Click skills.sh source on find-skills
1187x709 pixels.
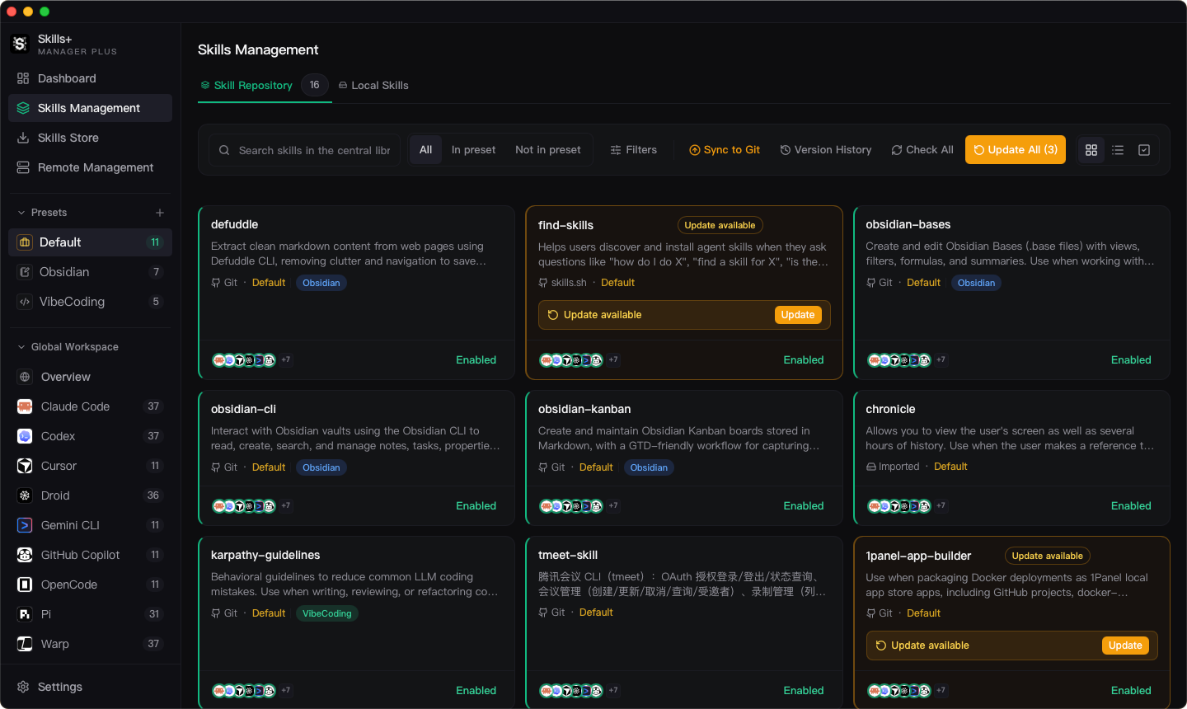(x=562, y=283)
